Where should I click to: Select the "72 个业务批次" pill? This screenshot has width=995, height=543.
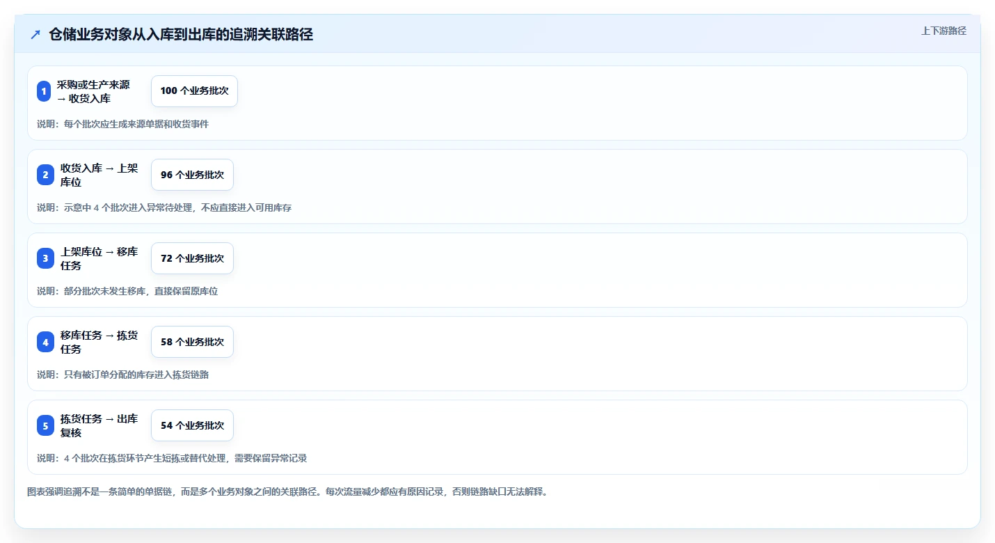pos(192,258)
